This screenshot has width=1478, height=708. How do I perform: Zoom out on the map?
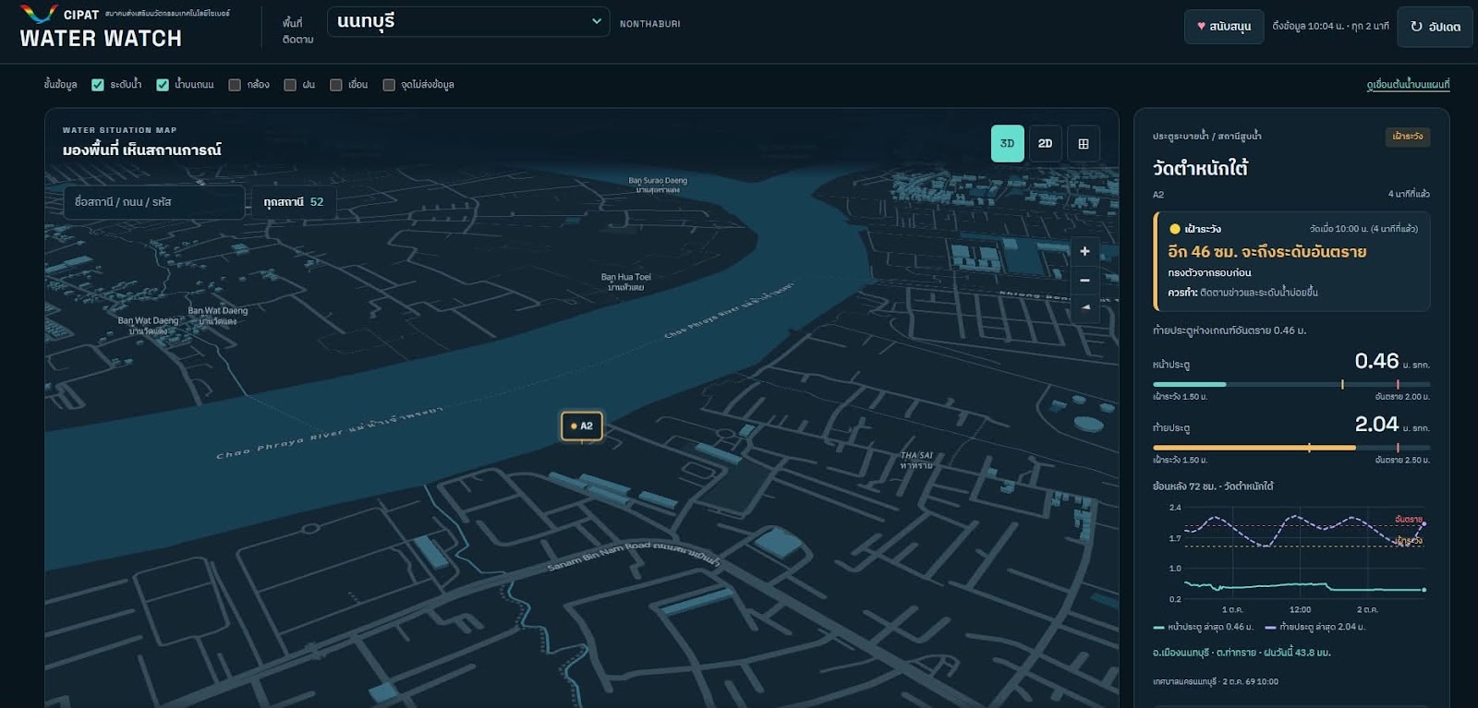[x=1084, y=280]
